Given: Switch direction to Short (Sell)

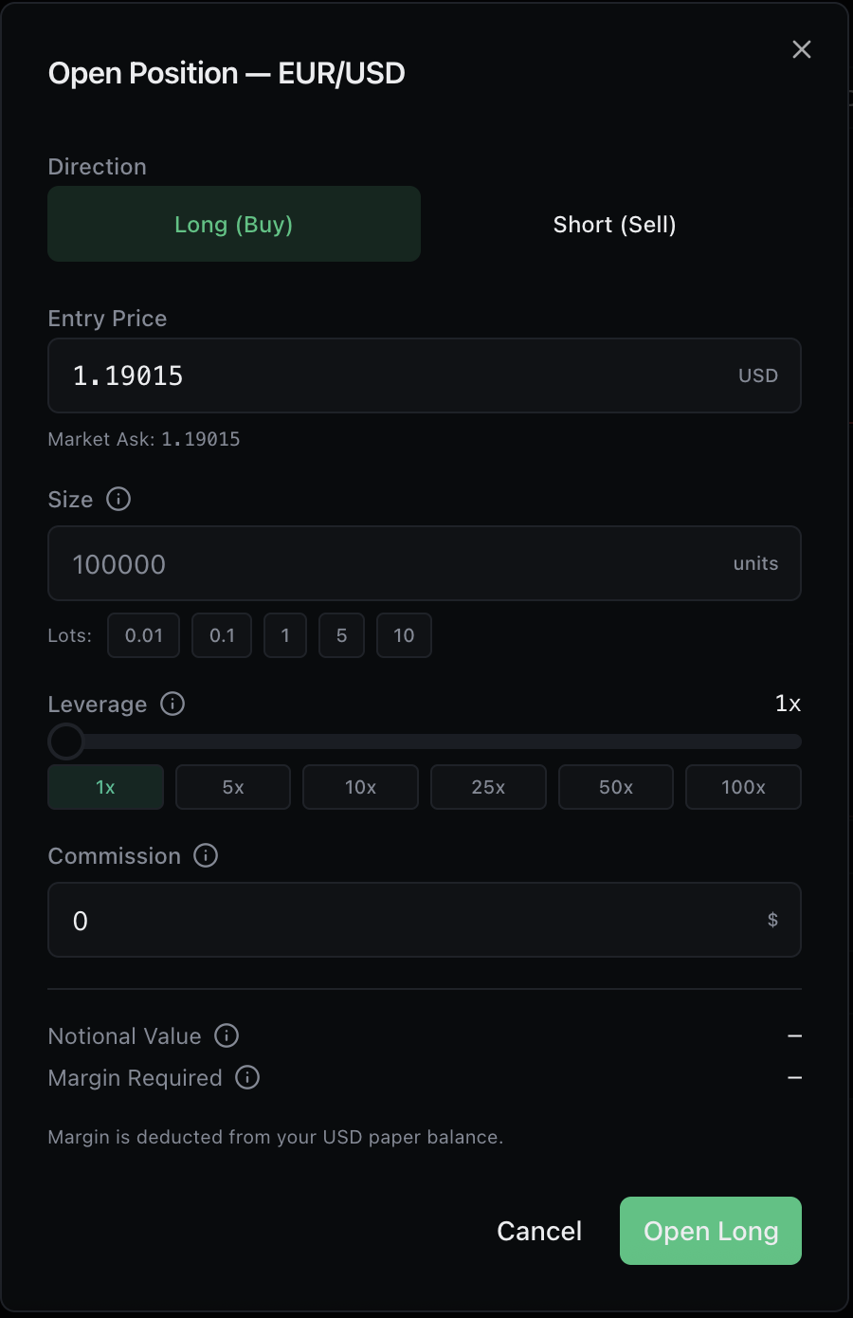Looking at the screenshot, I should pyautogui.click(x=614, y=224).
